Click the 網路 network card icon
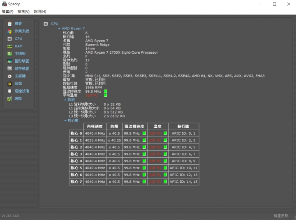 (x=9, y=99)
